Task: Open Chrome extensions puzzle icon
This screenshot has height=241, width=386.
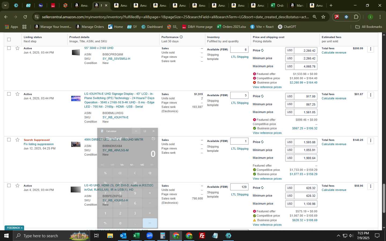Action: point(356,17)
